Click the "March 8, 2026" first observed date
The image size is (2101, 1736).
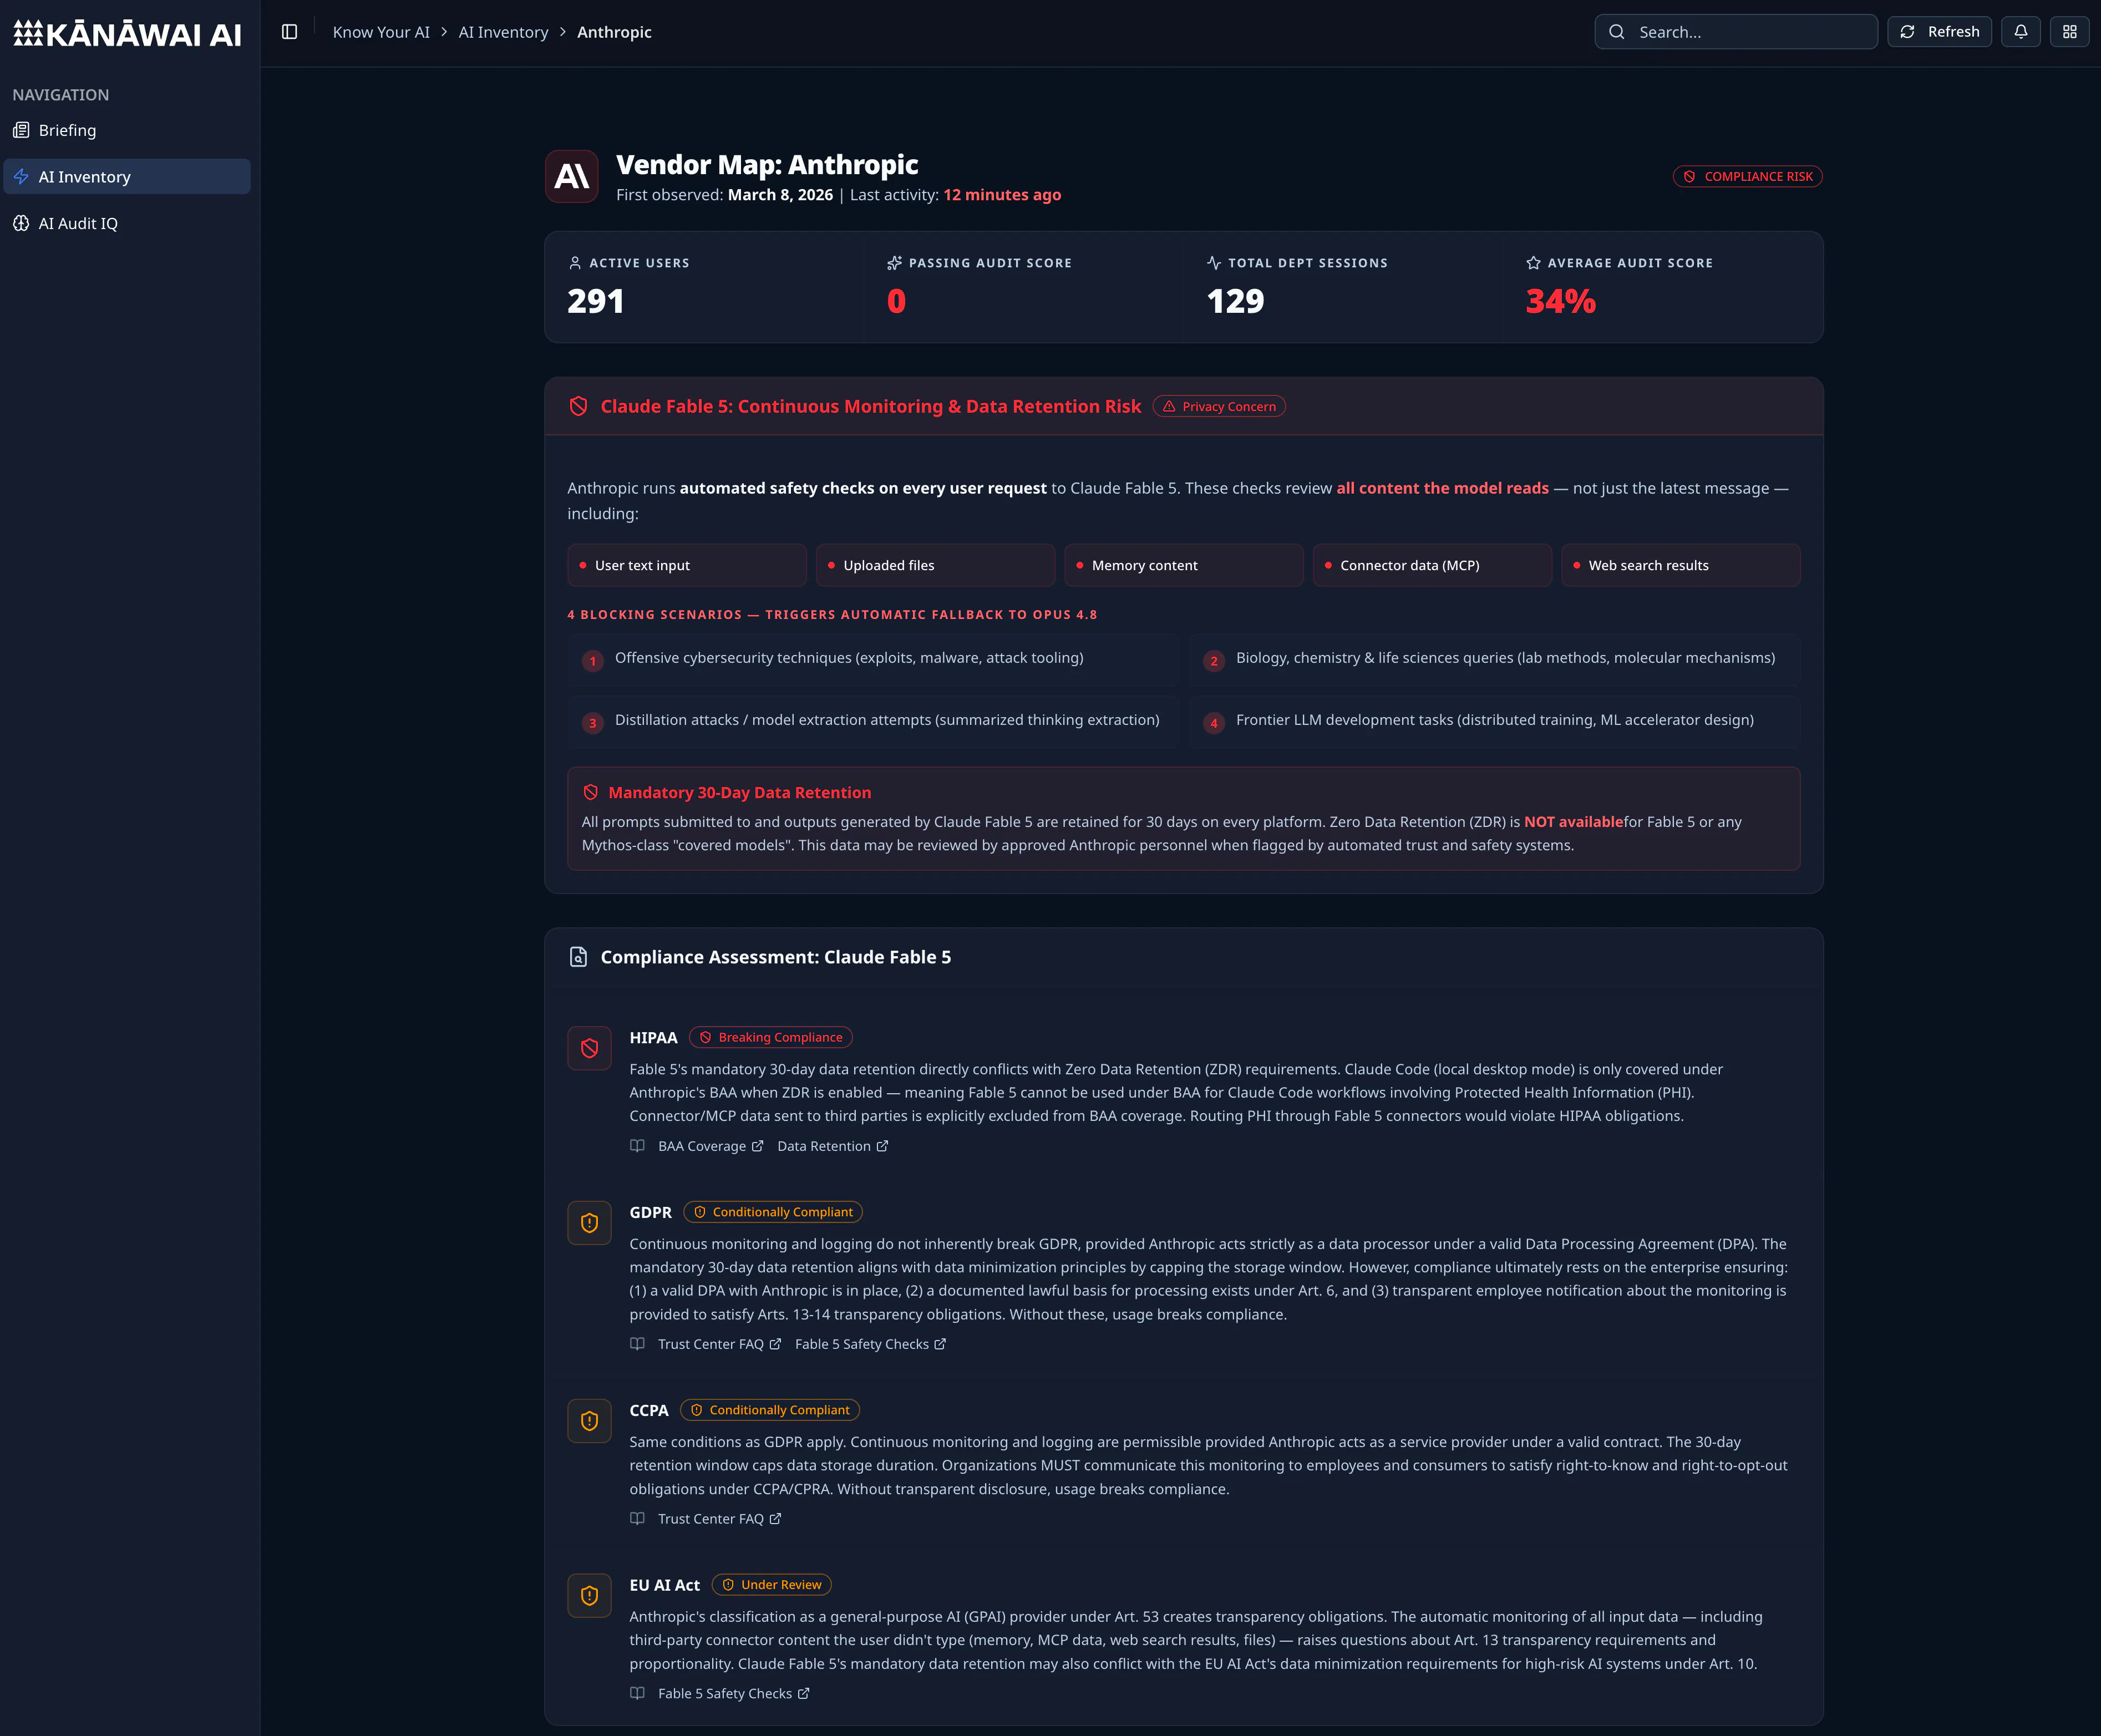coord(780,195)
